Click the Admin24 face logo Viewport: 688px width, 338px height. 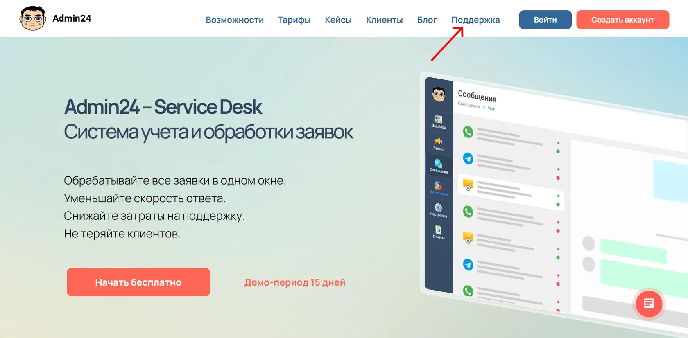[32, 18]
